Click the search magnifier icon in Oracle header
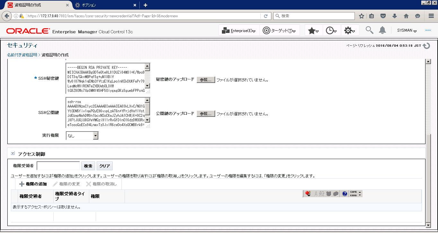Screen dimensions: 438x233 coord(369,30)
